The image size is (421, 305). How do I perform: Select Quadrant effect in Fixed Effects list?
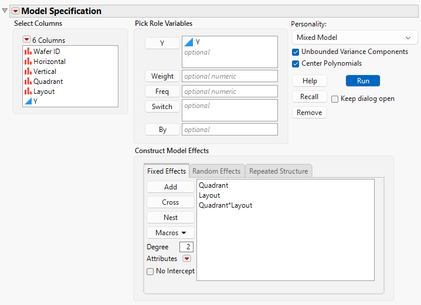(x=213, y=185)
